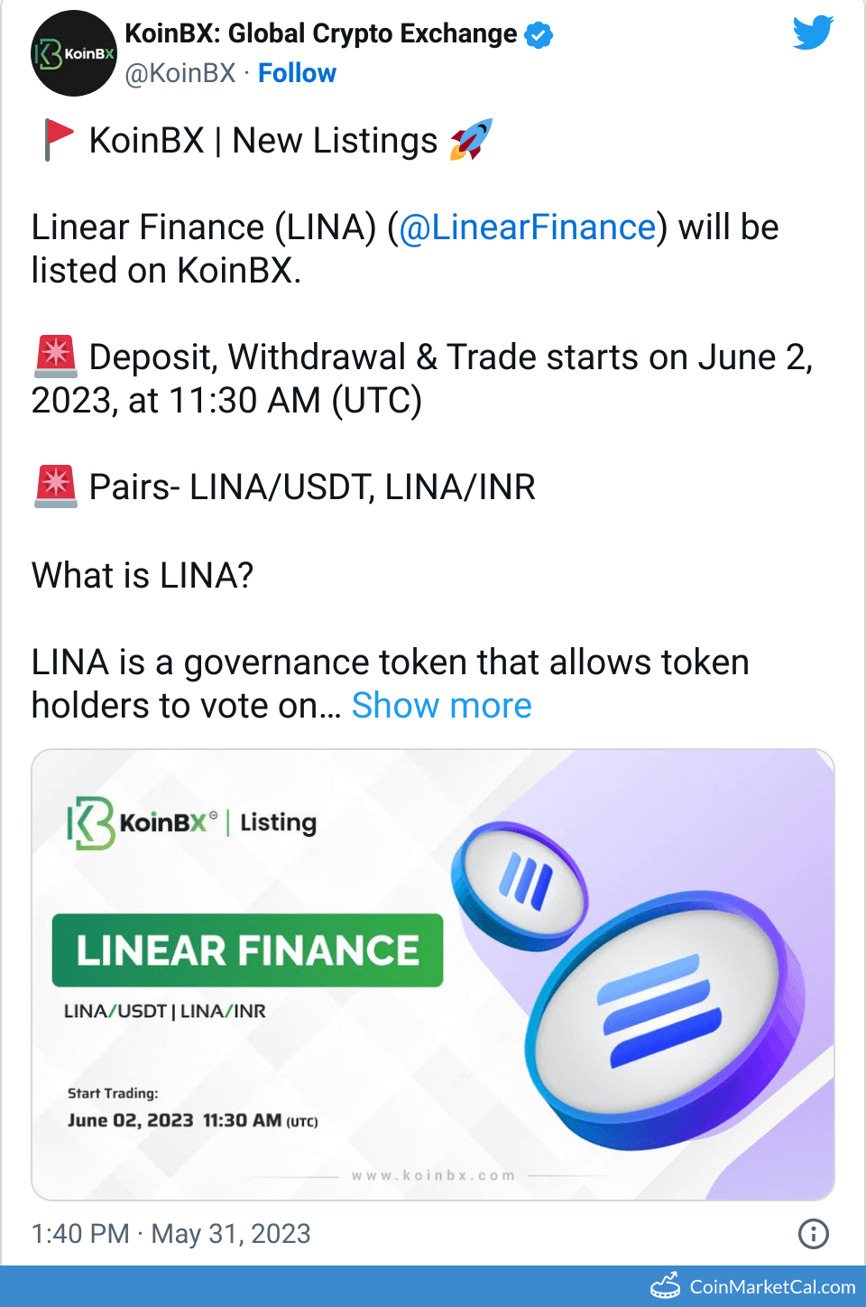Click the KoinBX: Global Crypto Exchange name
The height and width of the screenshot is (1307, 866).
coord(320,33)
